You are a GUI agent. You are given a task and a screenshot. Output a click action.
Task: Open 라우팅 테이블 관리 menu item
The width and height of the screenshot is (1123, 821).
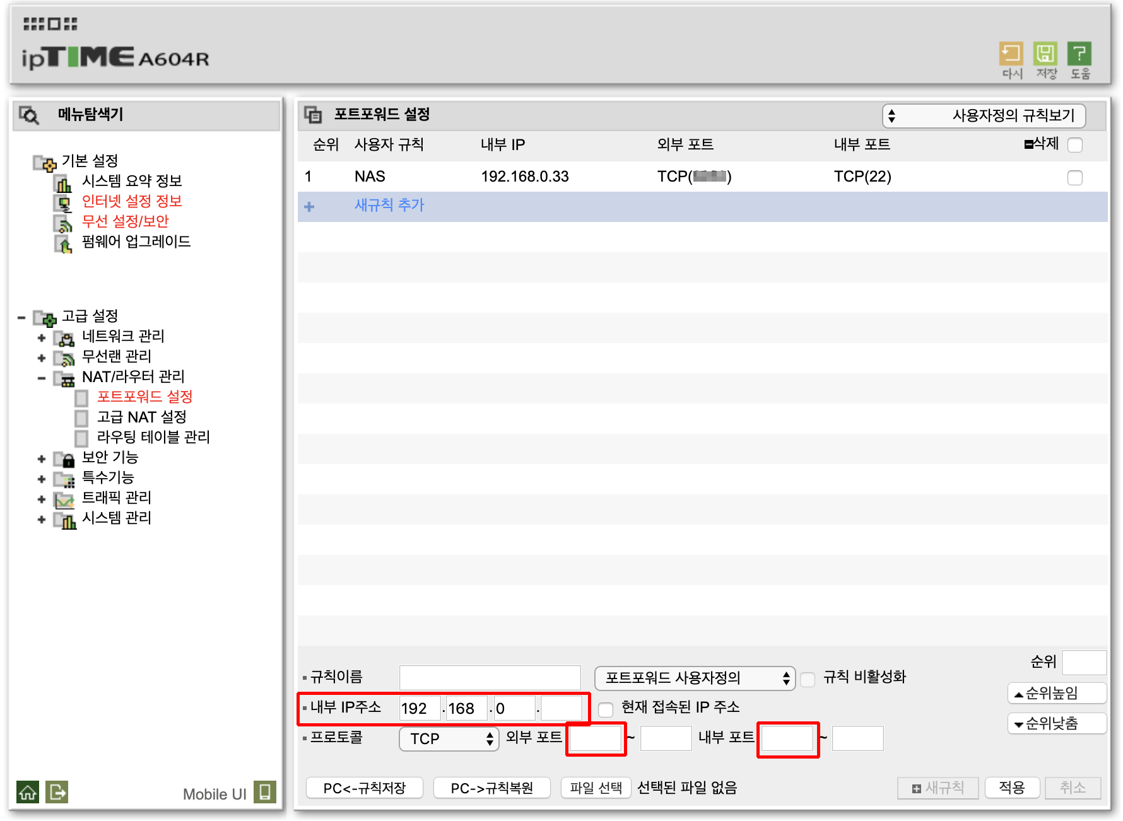point(153,438)
